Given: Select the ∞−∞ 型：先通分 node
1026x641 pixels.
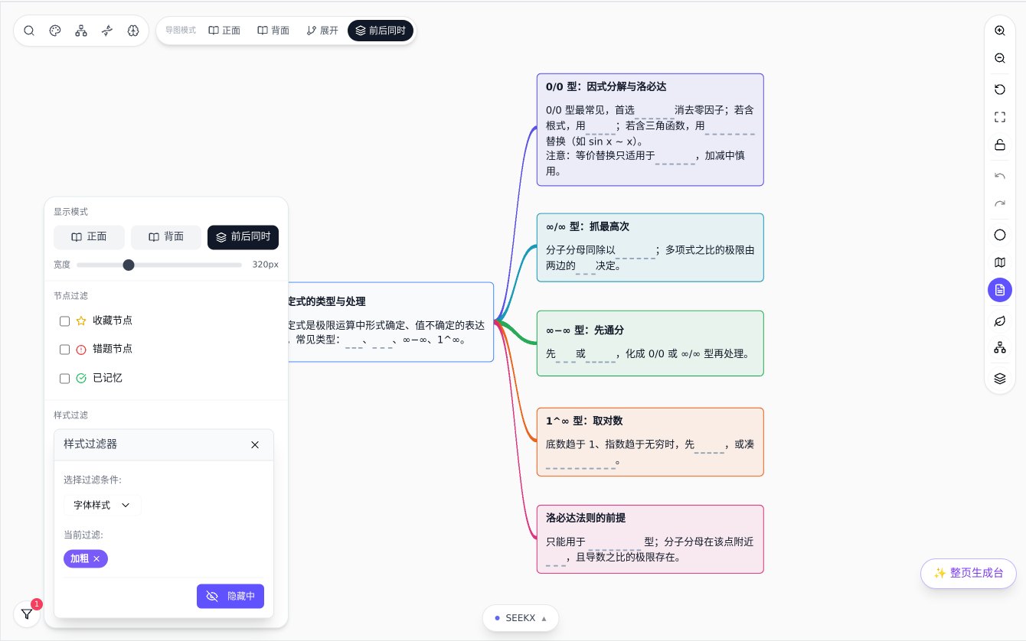Looking at the screenshot, I should tap(650, 343).
